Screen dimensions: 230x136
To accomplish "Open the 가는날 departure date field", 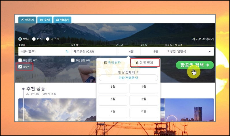I will 128,52.
